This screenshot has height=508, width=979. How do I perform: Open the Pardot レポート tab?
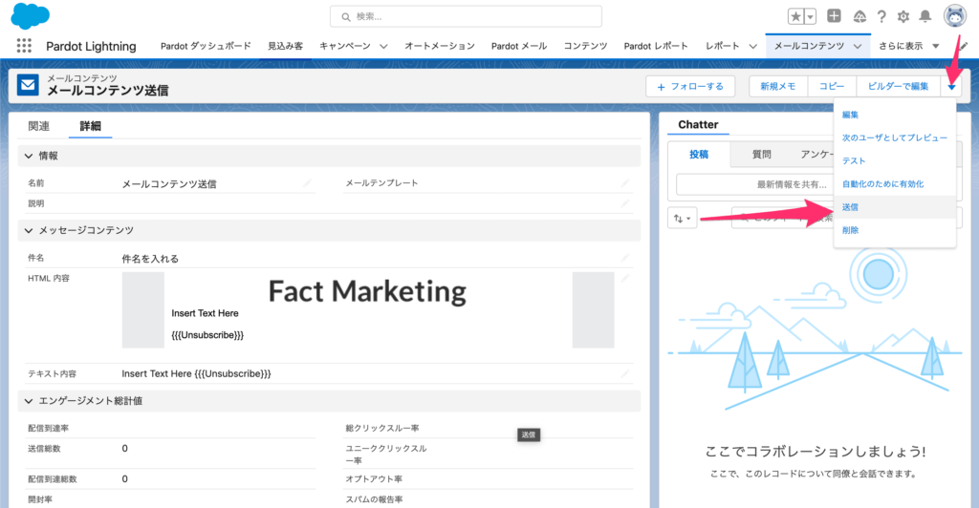pyautogui.click(x=656, y=46)
